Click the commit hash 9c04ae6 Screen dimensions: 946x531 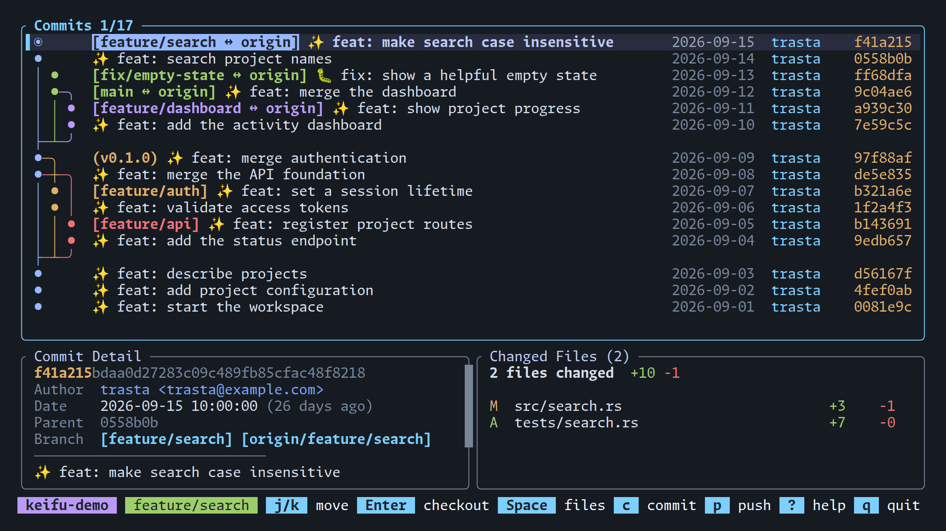pyautogui.click(x=883, y=92)
